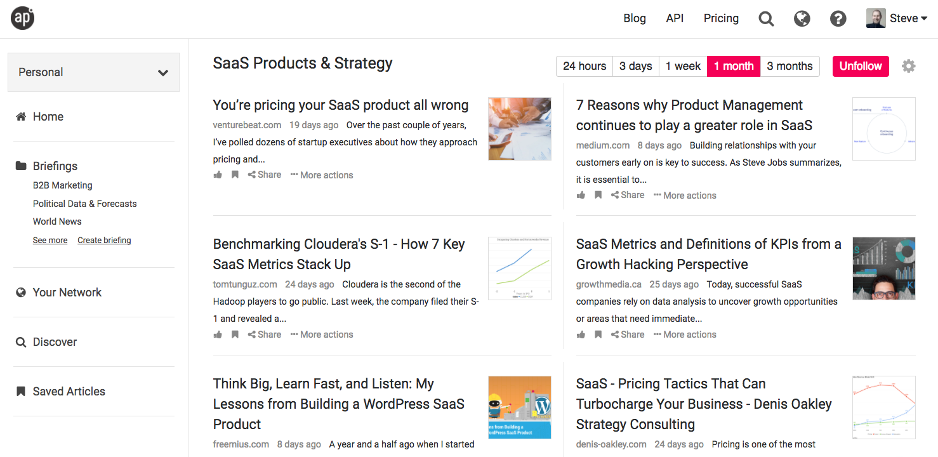938x457 pixels.
Task: Set time filter to 3 months
Action: pos(789,66)
